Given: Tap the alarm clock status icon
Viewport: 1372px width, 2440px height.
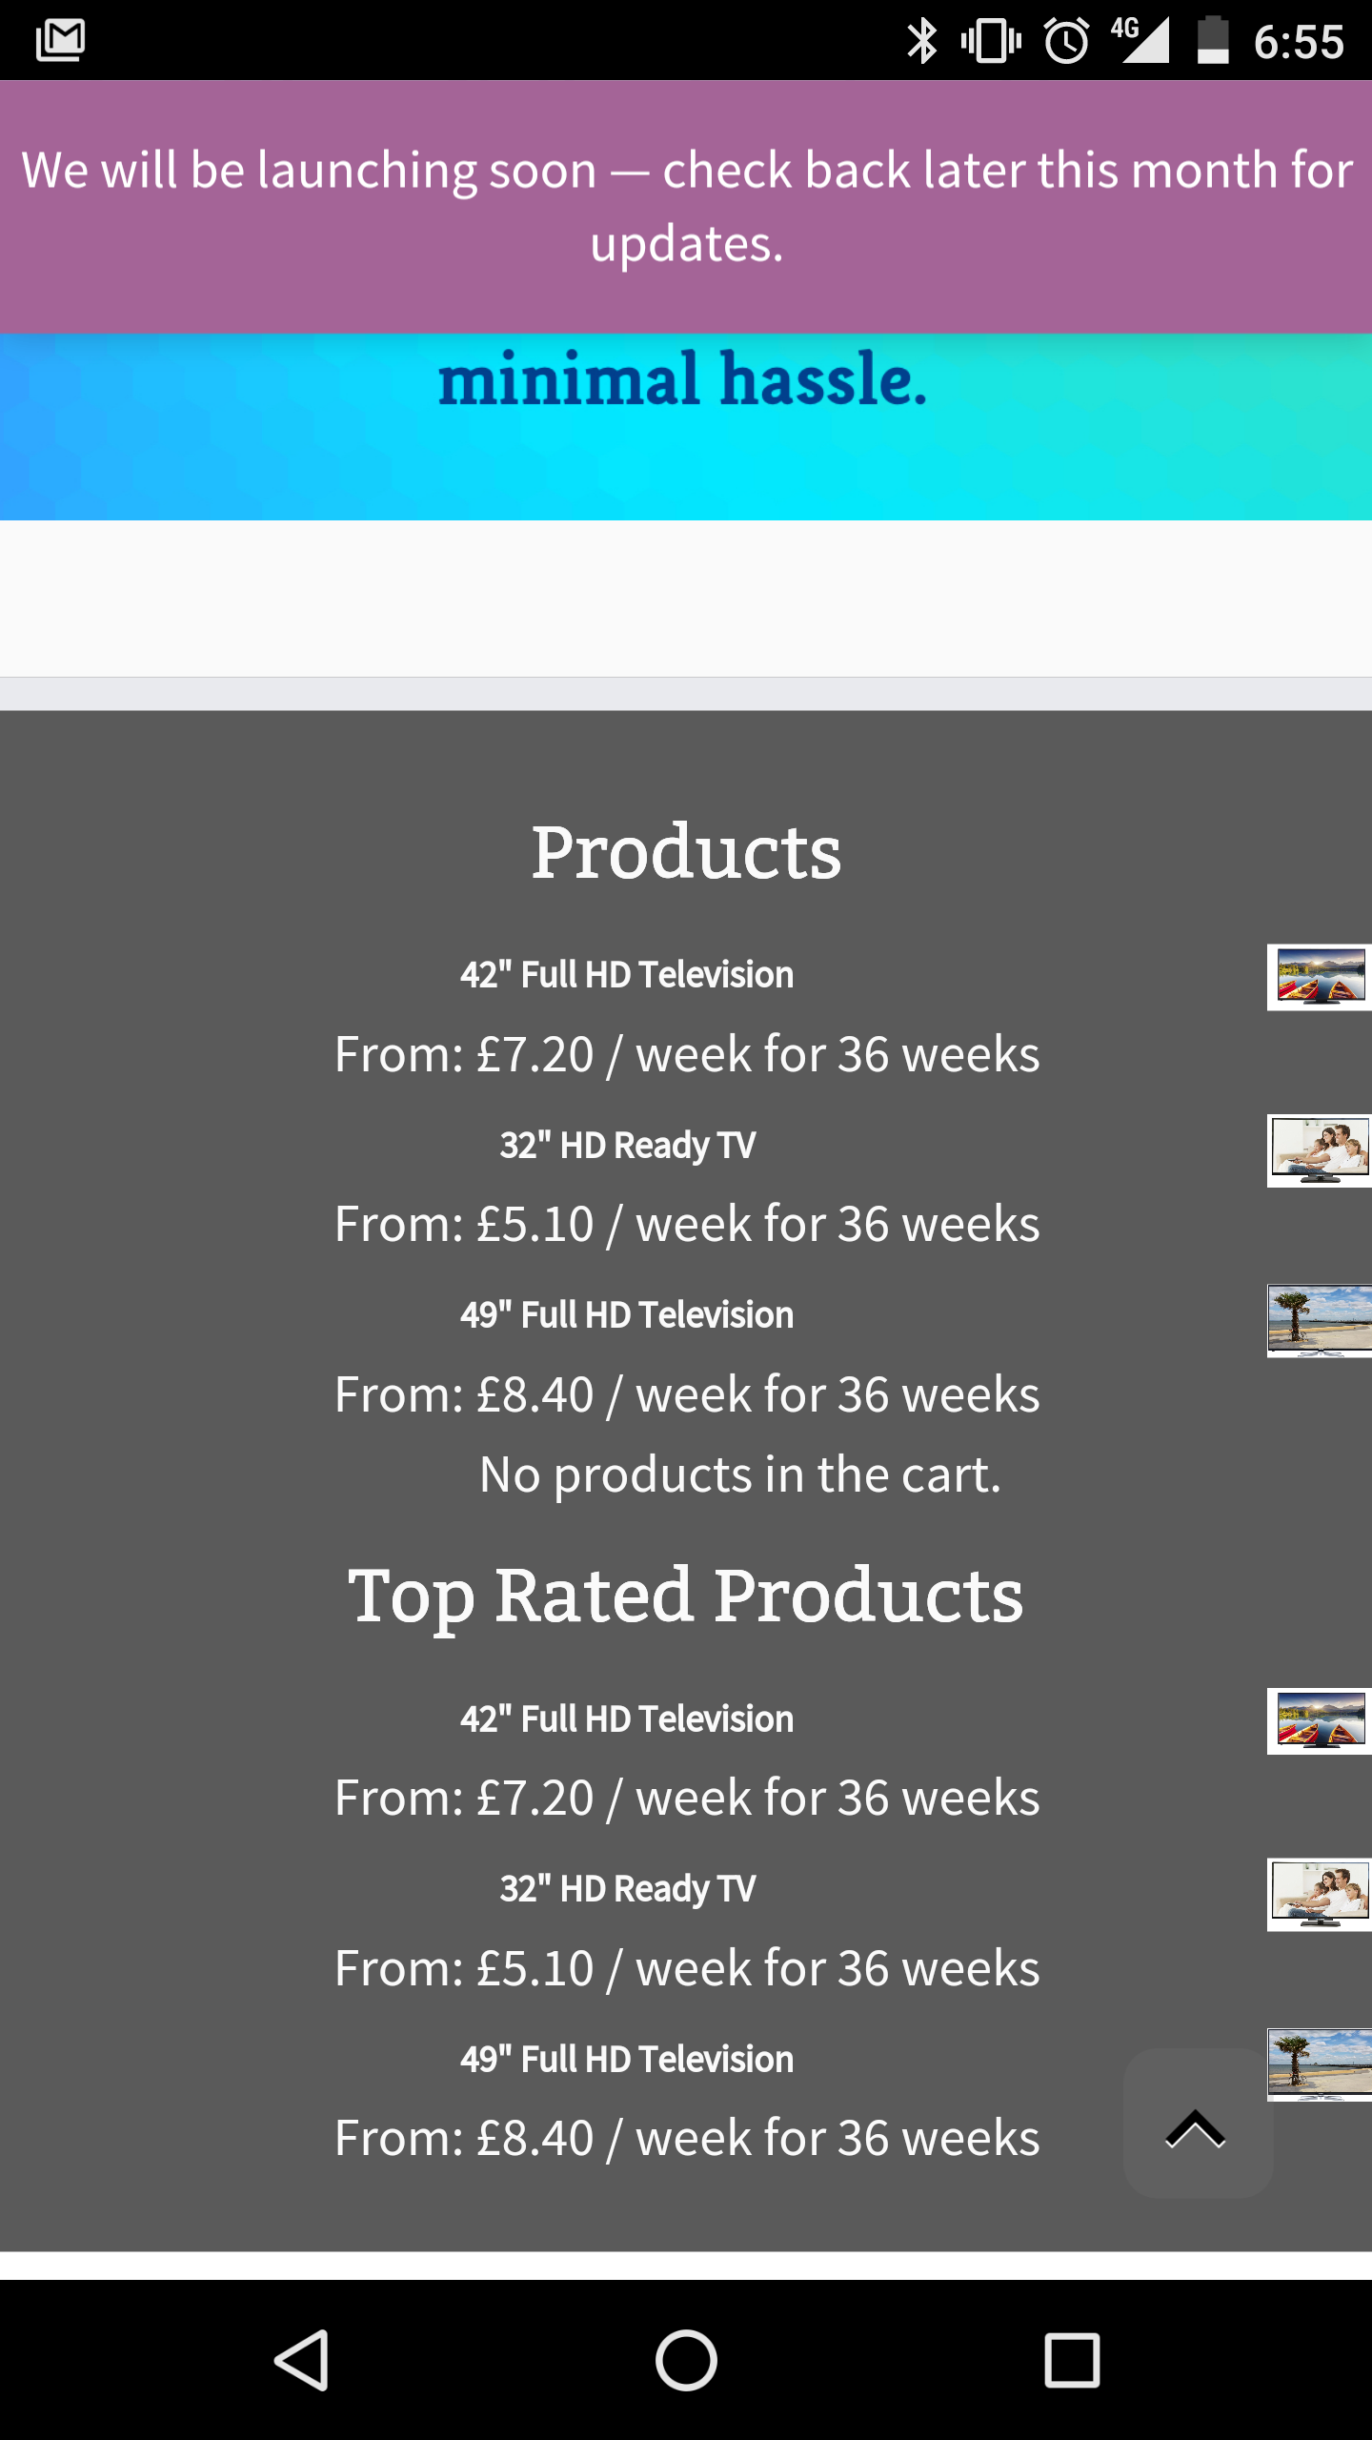Looking at the screenshot, I should click(1066, 41).
